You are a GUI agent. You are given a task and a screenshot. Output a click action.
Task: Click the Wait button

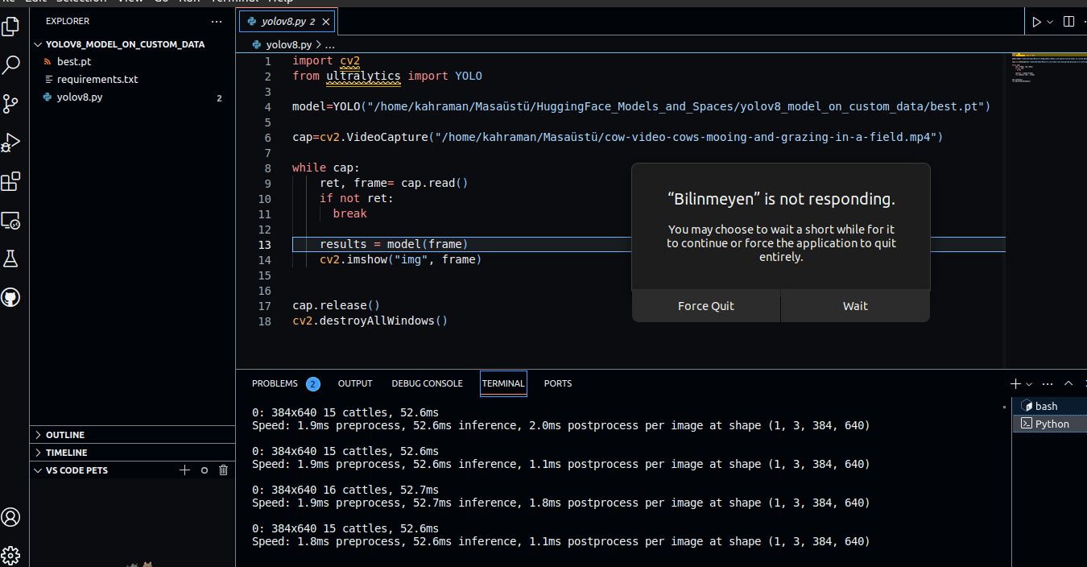[855, 306]
